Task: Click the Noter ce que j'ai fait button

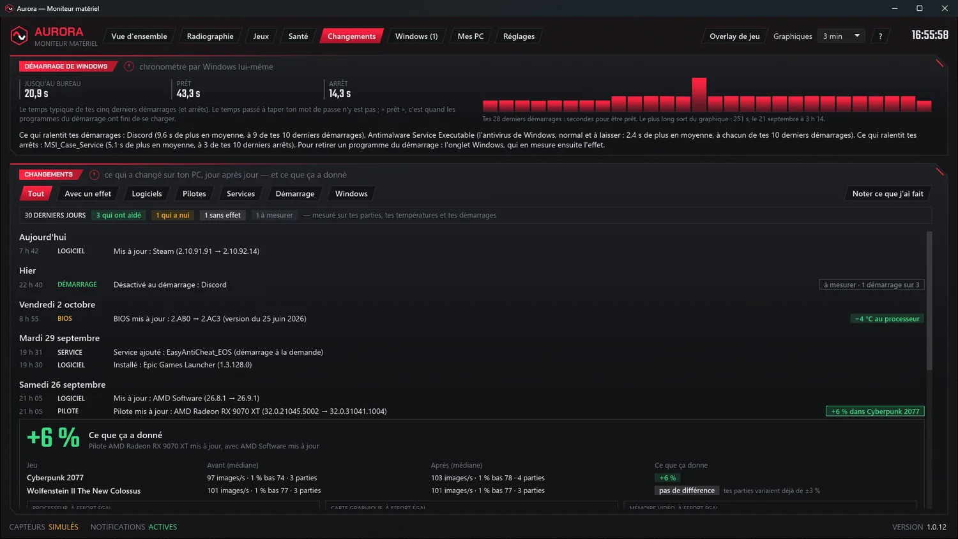Action: tap(888, 194)
